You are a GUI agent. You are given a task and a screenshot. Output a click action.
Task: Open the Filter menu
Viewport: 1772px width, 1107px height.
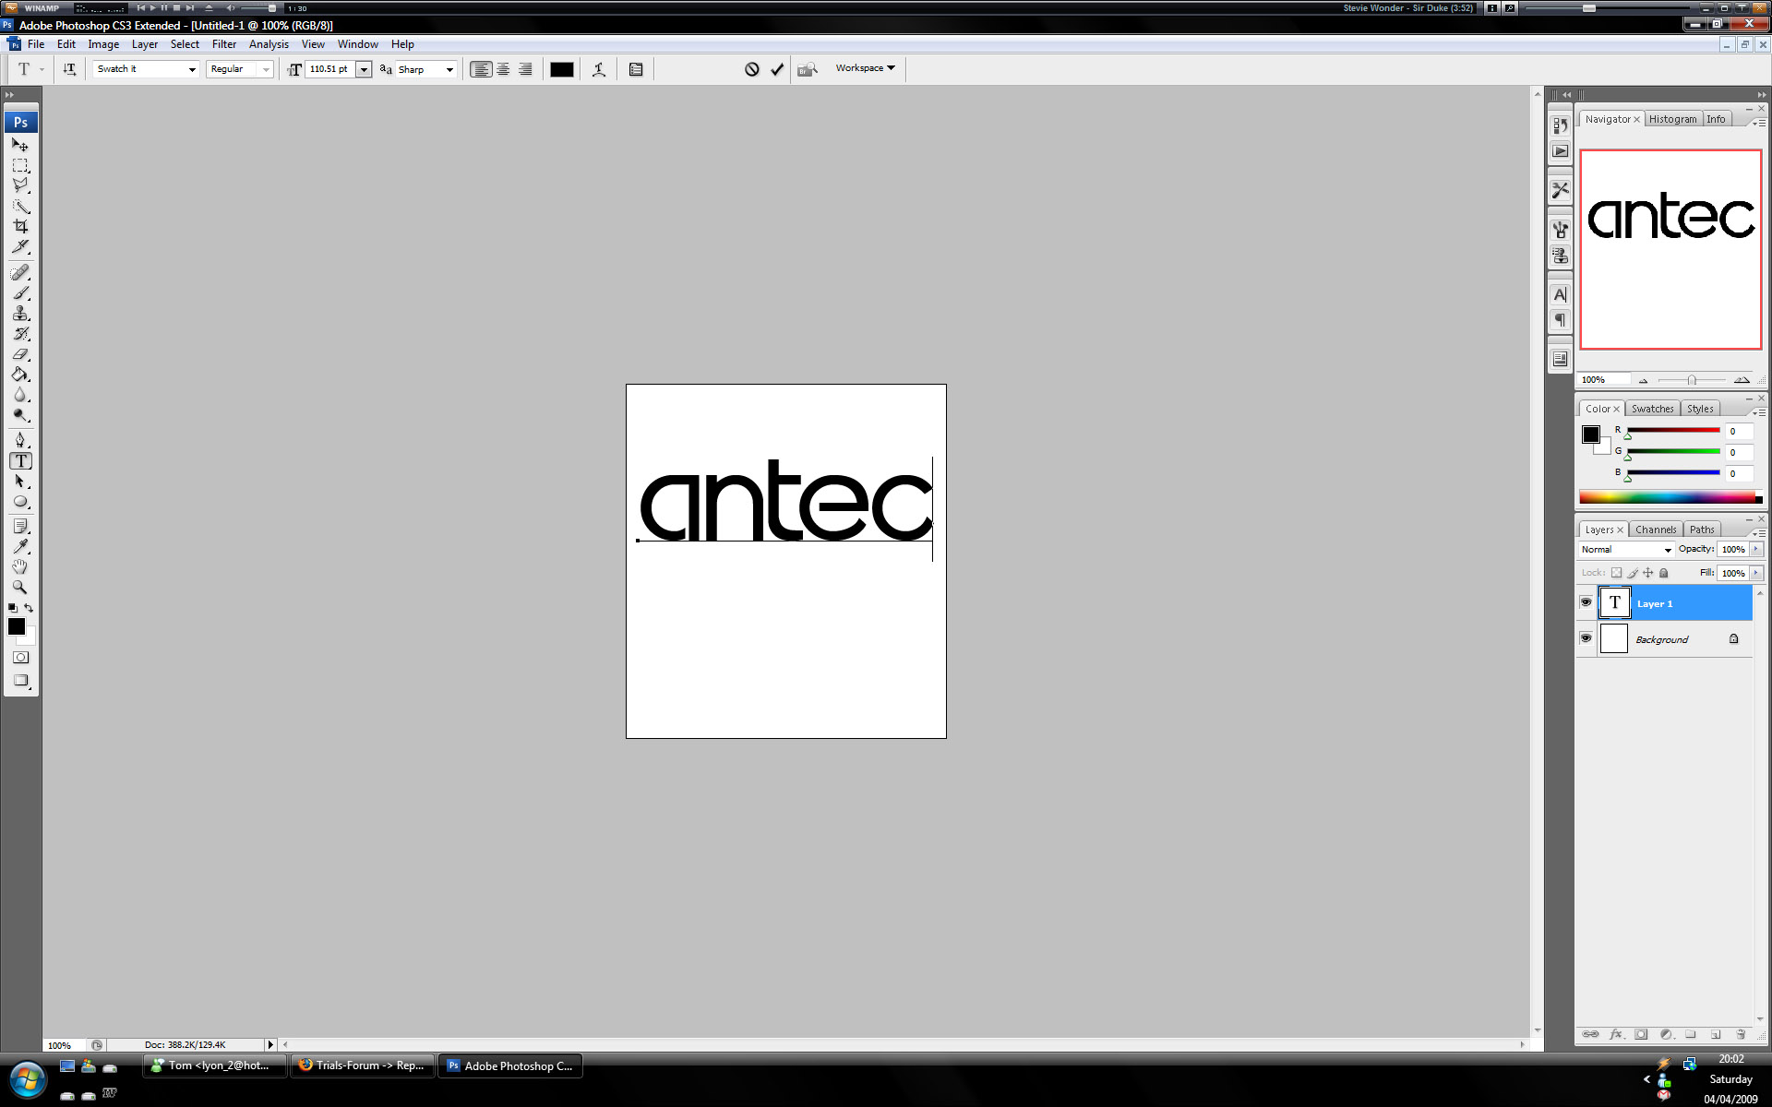tap(224, 44)
